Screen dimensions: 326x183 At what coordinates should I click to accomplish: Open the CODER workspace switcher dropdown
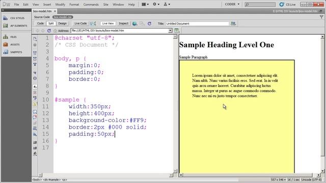click(x=232, y=5)
